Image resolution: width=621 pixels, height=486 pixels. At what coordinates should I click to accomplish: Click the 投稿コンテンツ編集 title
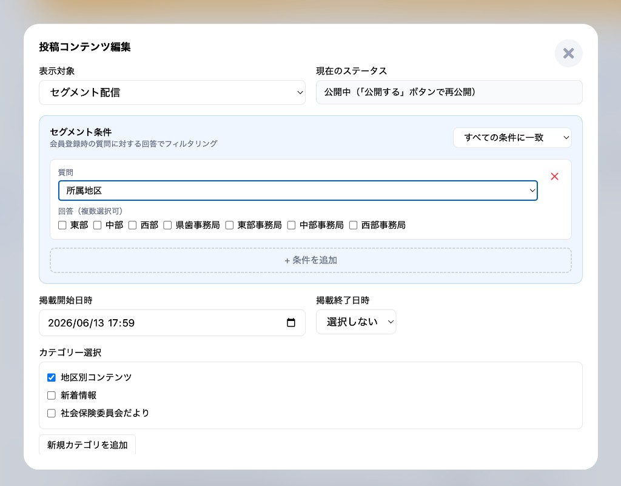(x=85, y=47)
